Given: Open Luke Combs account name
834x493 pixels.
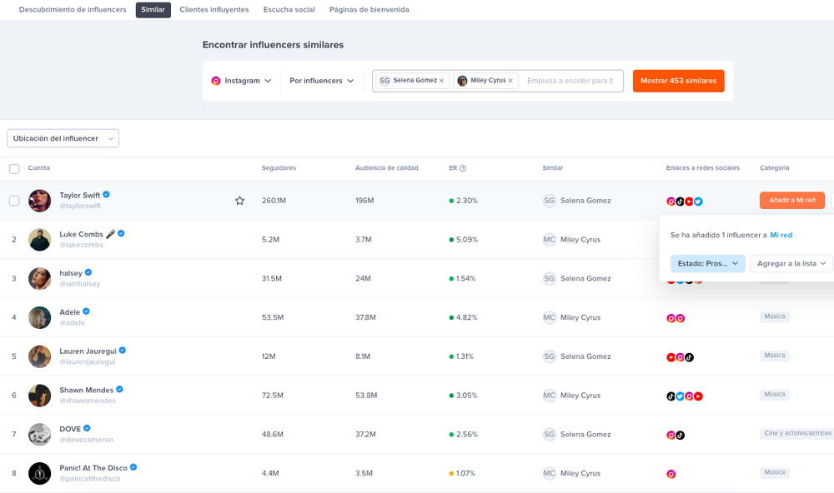Looking at the screenshot, I should [x=82, y=234].
